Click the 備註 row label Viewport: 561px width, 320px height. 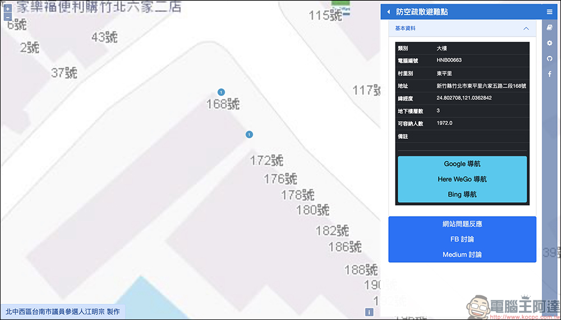point(403,136)
